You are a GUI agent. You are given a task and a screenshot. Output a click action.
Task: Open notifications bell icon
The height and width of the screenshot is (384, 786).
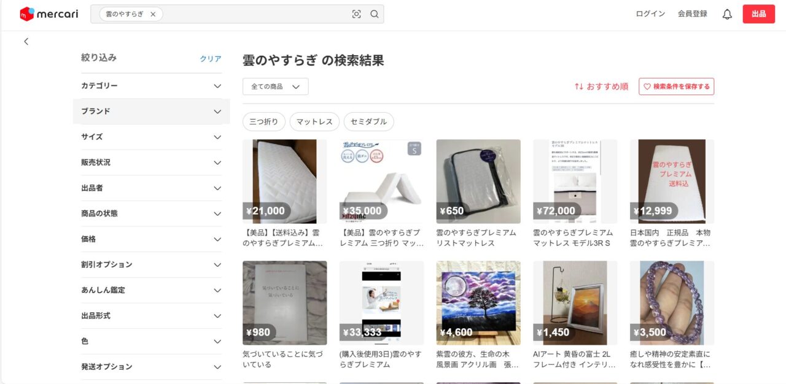(727, 14)
